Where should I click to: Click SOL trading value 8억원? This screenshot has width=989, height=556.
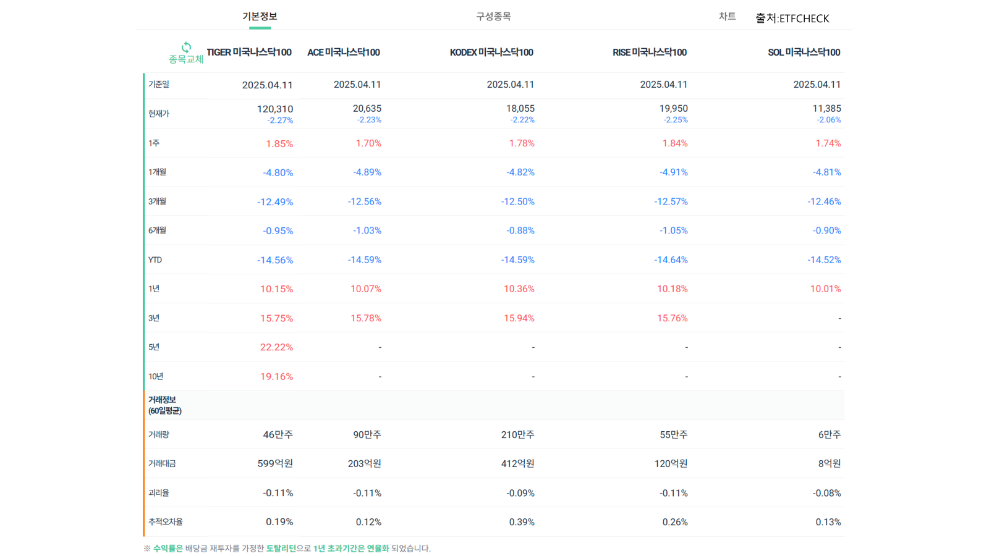click(830, 464)
